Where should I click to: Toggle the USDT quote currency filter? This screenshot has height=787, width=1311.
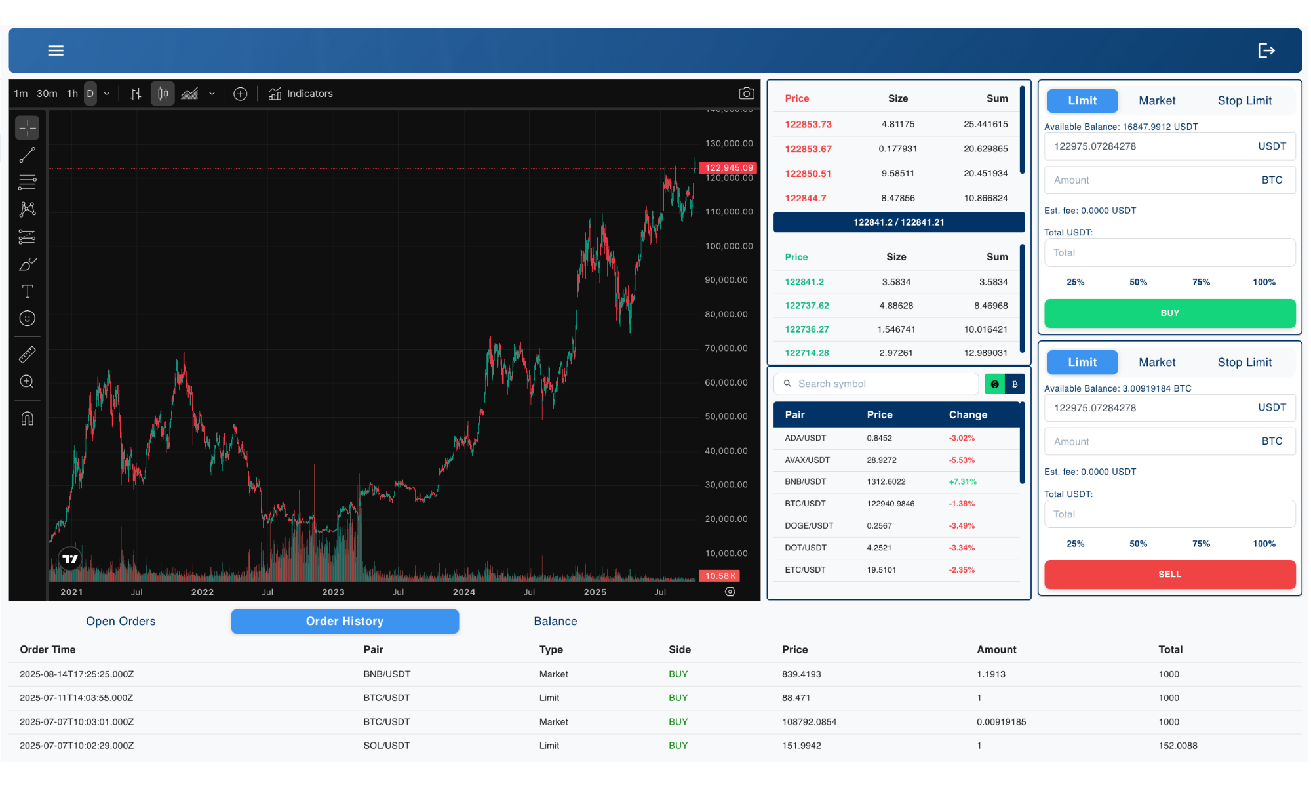[994, 384]
